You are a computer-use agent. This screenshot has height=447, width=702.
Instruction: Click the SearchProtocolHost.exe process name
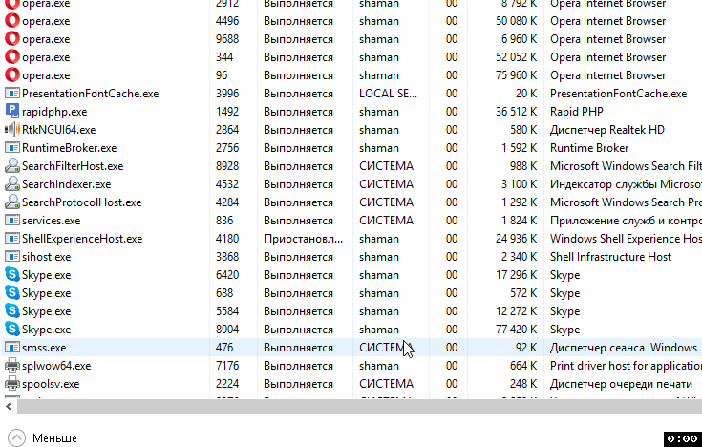pyautogui.click(x=81, y=202)
